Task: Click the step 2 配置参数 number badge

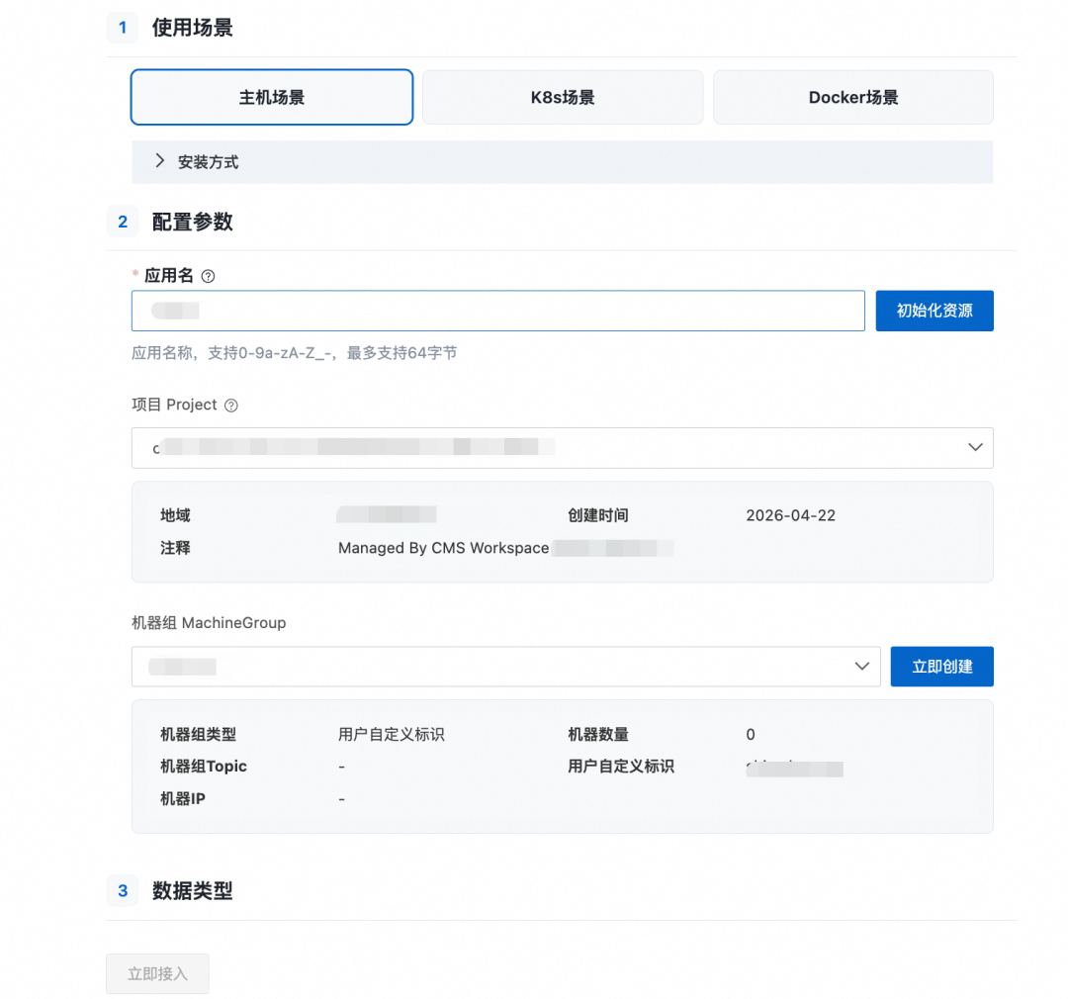Action: [122, 223]
